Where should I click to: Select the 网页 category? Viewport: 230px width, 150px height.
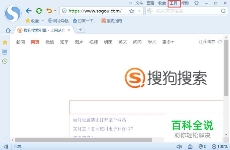tap(35, 42)
